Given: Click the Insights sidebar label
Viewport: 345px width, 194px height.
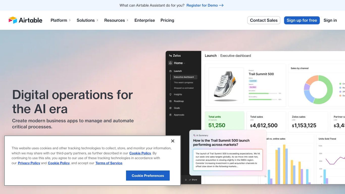Looking at the screenshot, I should pos(178,94).
